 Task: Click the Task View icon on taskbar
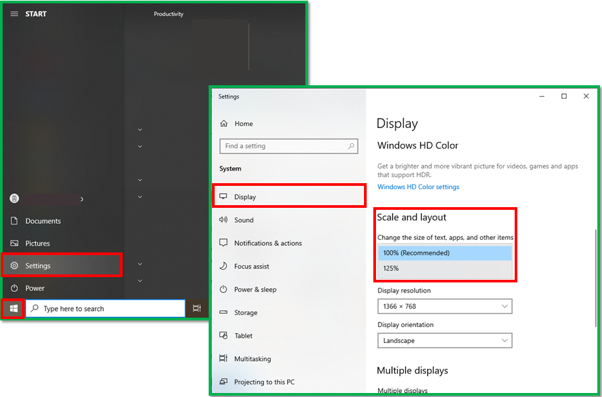click(x=197, y=308)
